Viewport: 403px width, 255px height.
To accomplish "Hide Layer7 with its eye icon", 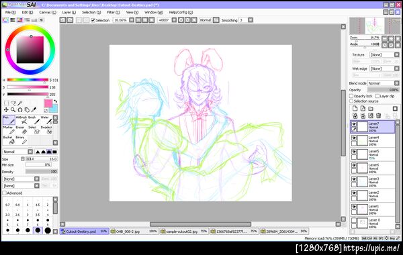I will [354, 124].
